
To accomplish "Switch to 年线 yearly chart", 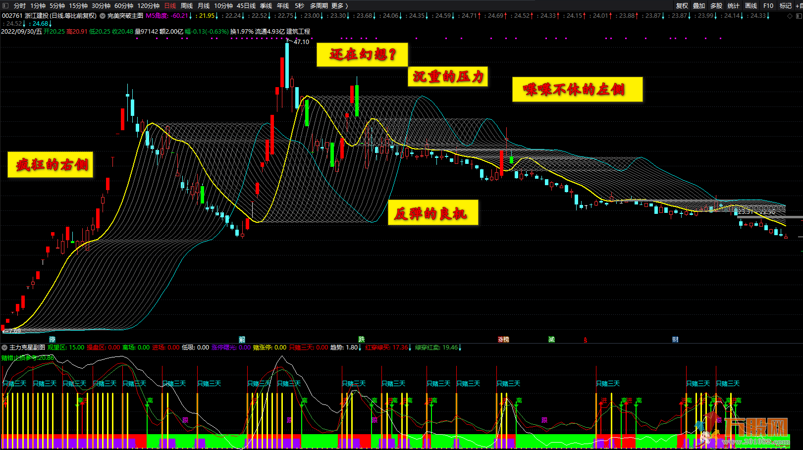I will tap(283, 5).
